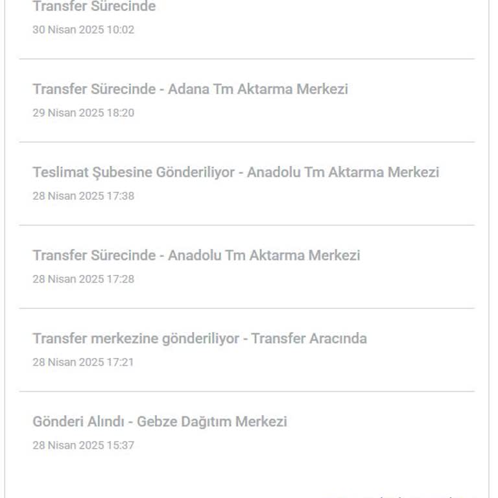Click the 28 Nisan 2025 17:38 timestamp
Screen dimensions: 498x498
tap(84, 196)
